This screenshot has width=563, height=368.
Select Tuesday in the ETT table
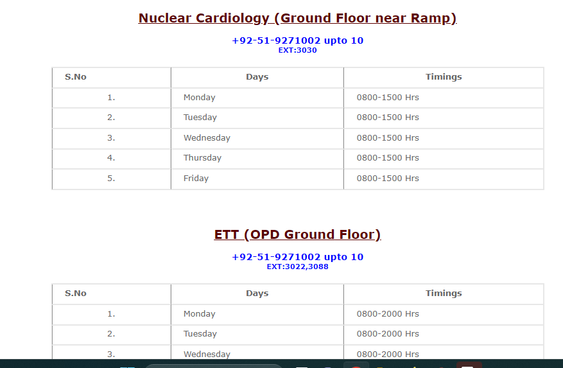[200, 334]
